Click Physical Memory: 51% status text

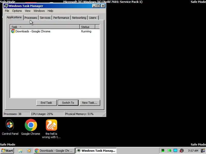pos(79,114)
